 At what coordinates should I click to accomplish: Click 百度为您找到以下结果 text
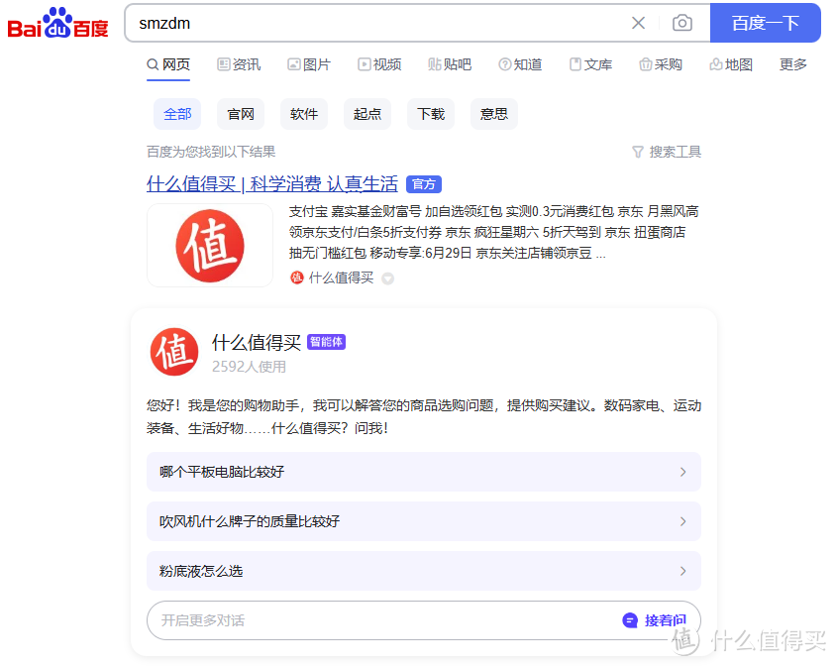(x=211, y=152)
